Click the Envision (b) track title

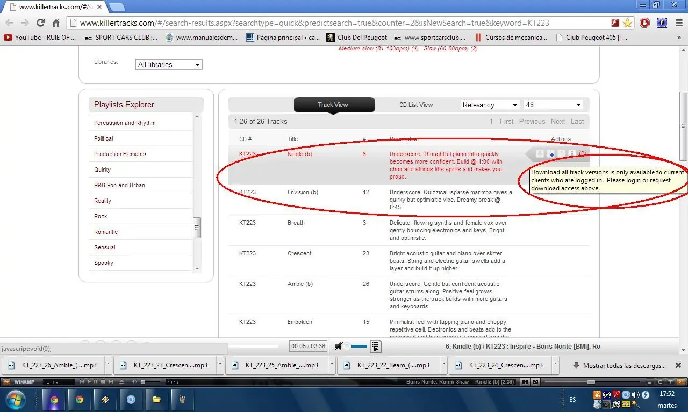[303, 192]
